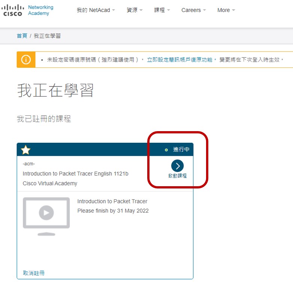Click the orange info alert icon

coord(26,60)
